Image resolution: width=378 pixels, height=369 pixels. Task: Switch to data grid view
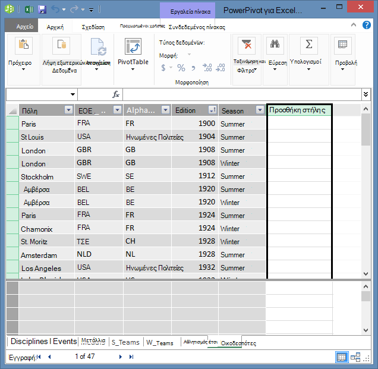coord(341,357)
